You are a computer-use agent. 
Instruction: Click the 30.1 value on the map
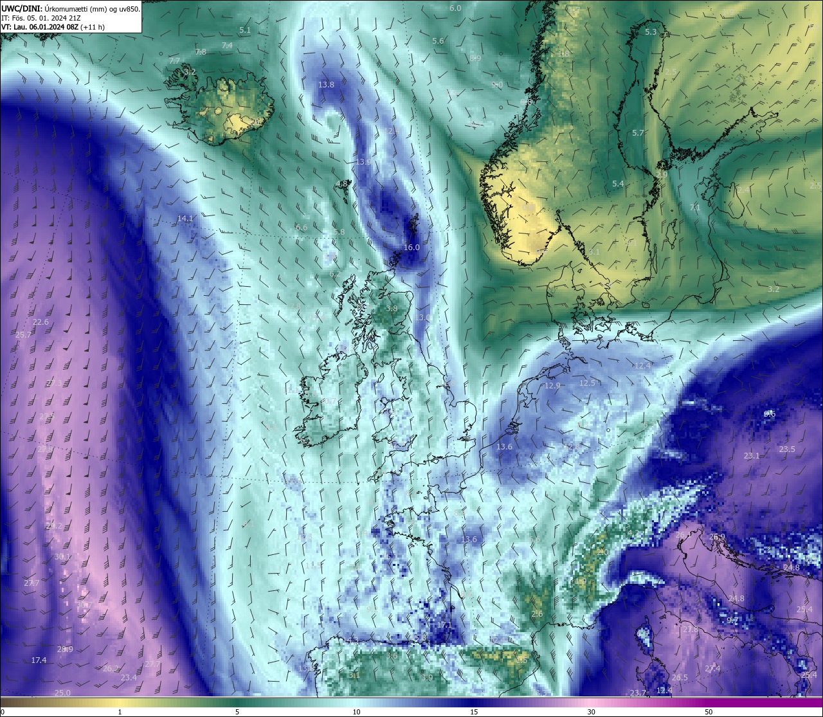coord(63,557)
